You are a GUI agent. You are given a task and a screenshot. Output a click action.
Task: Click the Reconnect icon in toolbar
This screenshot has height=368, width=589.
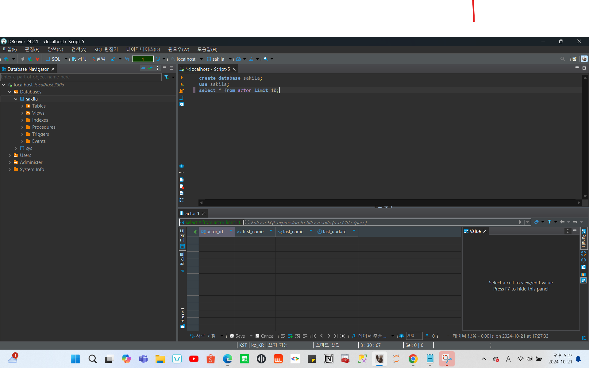(30, 59)
